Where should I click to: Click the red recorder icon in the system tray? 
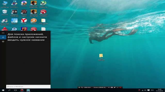[x=139, y=90]
